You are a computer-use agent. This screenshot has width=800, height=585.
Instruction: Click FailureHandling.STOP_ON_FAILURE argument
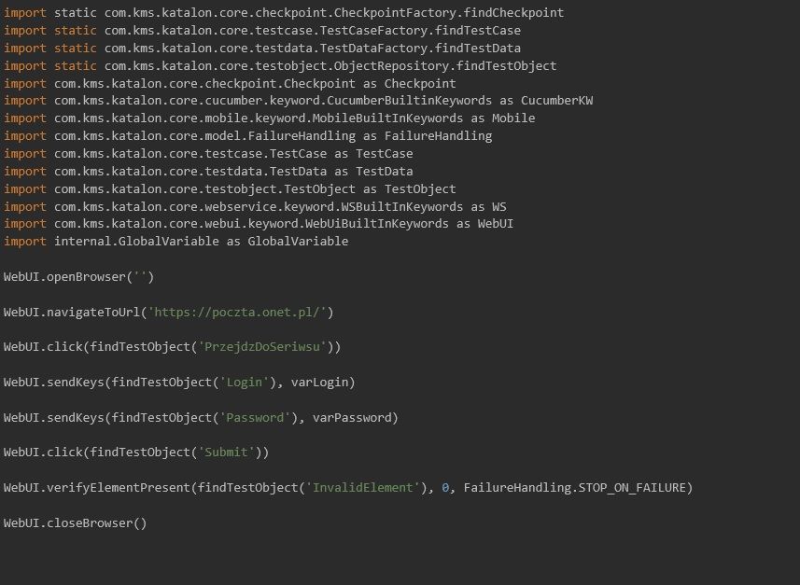click(577, 488)
